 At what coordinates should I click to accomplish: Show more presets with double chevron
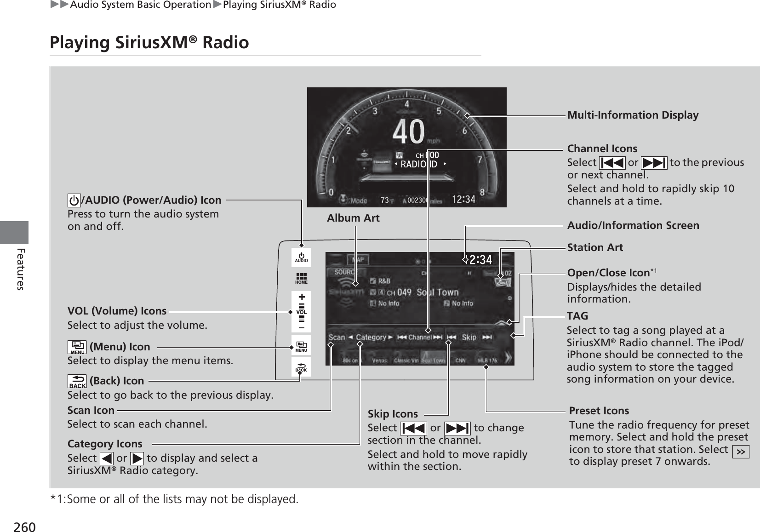[x=509, y=358]
